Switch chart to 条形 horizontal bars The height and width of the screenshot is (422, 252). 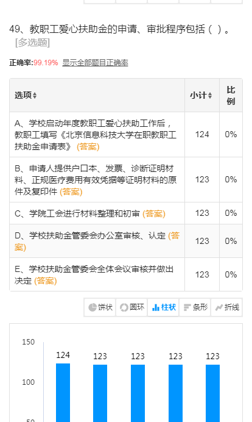pos(195,307)
